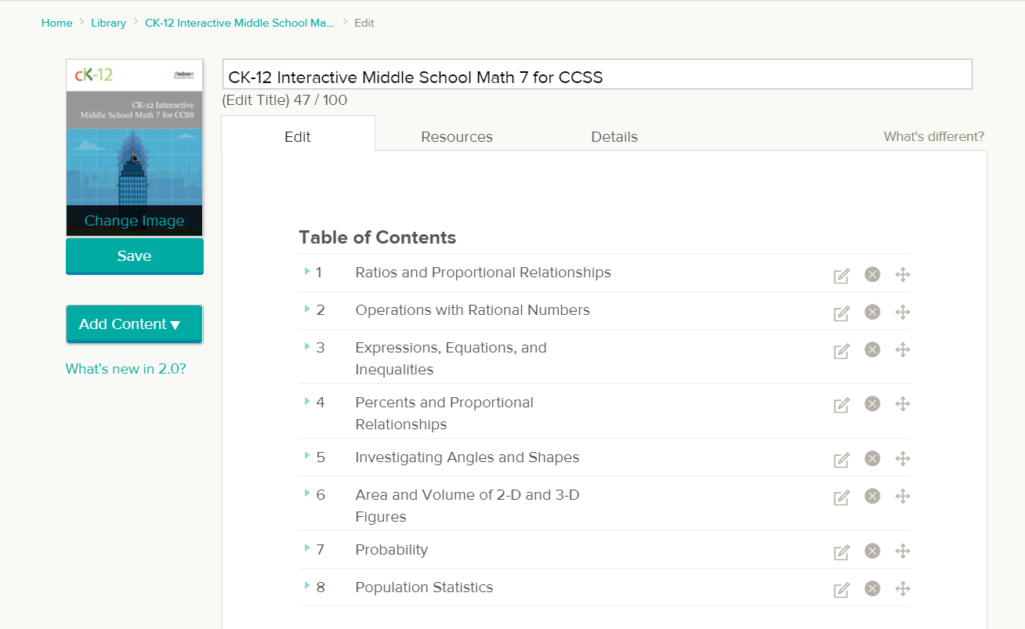Grab the move handle for chapter 3
Image resolution: width=1025 pixels, height=629 pixels.
pos(902,349)
